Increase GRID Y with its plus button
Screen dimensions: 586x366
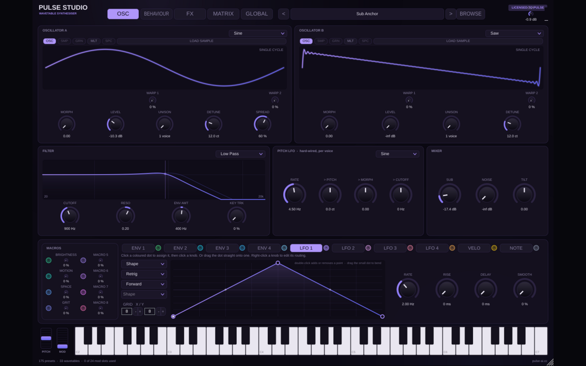[x=163, y=311]
